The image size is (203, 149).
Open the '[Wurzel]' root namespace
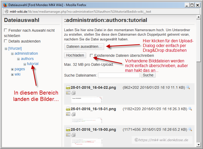pos(15,48)
